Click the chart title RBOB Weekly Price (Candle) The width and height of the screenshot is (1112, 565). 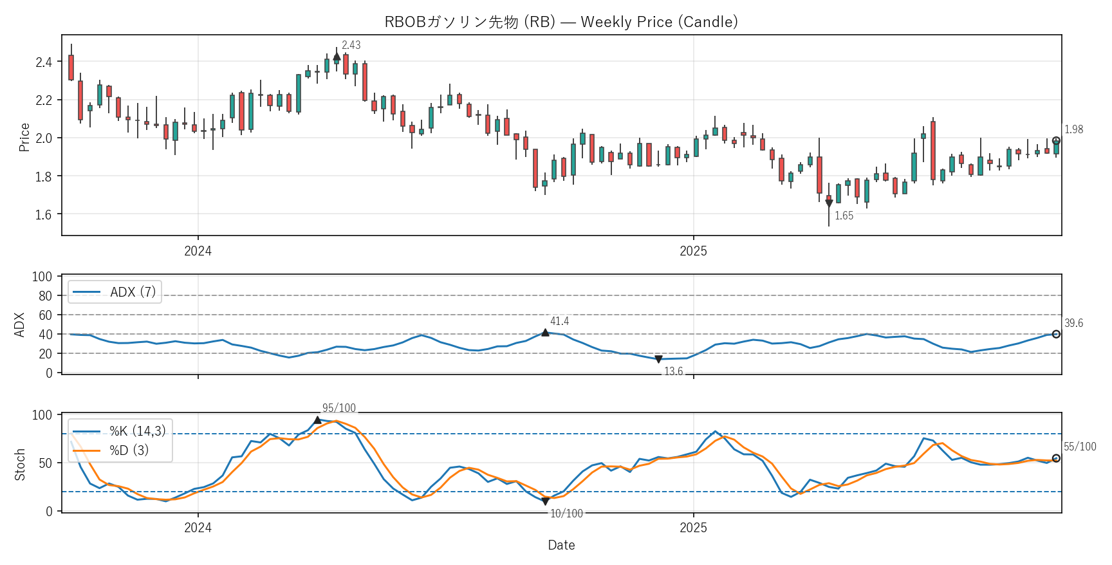point(561,22)
